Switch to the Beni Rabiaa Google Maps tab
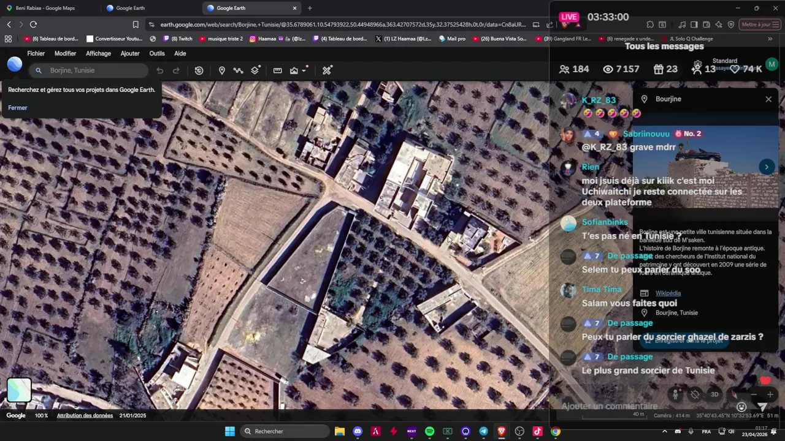 pos(49,8)
